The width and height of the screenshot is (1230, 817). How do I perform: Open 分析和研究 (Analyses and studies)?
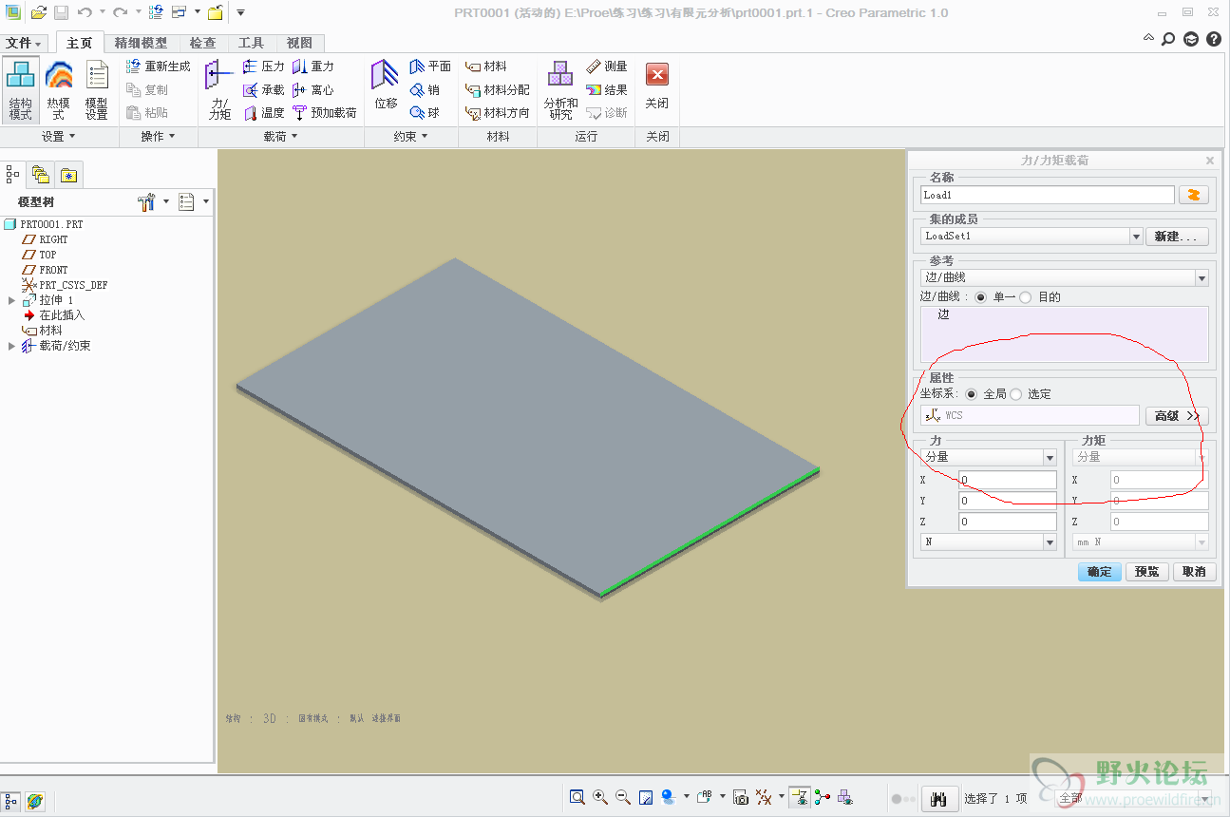(x=560, y=89)
